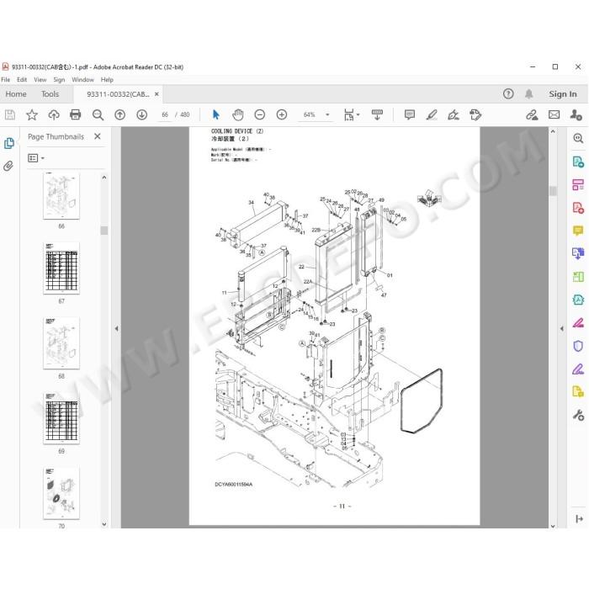Open the Sign document tool
This screenshot has height=589, width=589.
[454, 114]
